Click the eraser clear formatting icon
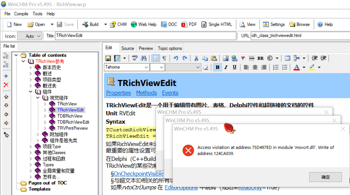Image resolution: width=350 pixels, height=195 pixels. click(206, 67)
